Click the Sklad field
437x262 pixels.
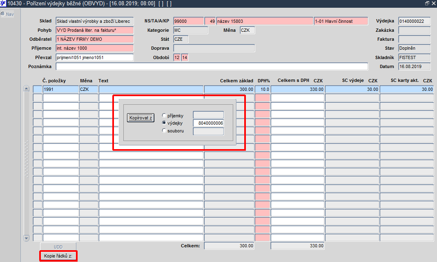click(x=94, y=21)
